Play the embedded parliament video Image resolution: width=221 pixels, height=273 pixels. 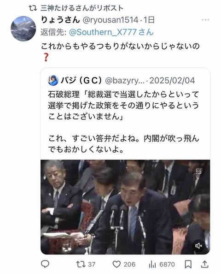(125, 207)
